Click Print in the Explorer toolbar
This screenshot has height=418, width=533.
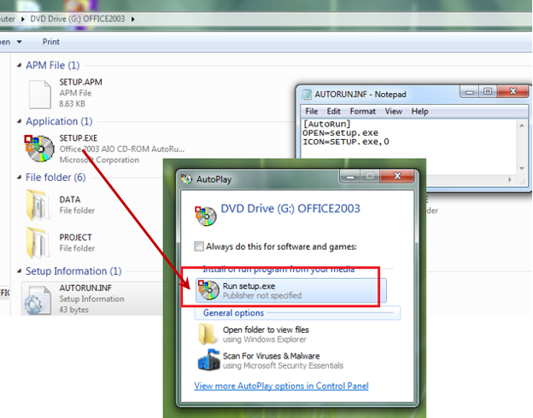(x=51, y=42)
